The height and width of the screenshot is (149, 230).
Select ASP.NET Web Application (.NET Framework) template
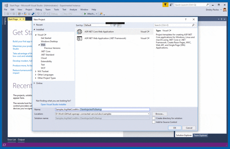pos(114,38)
